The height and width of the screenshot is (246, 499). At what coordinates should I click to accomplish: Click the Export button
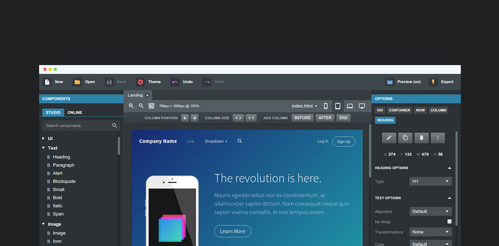coord(442,82)
